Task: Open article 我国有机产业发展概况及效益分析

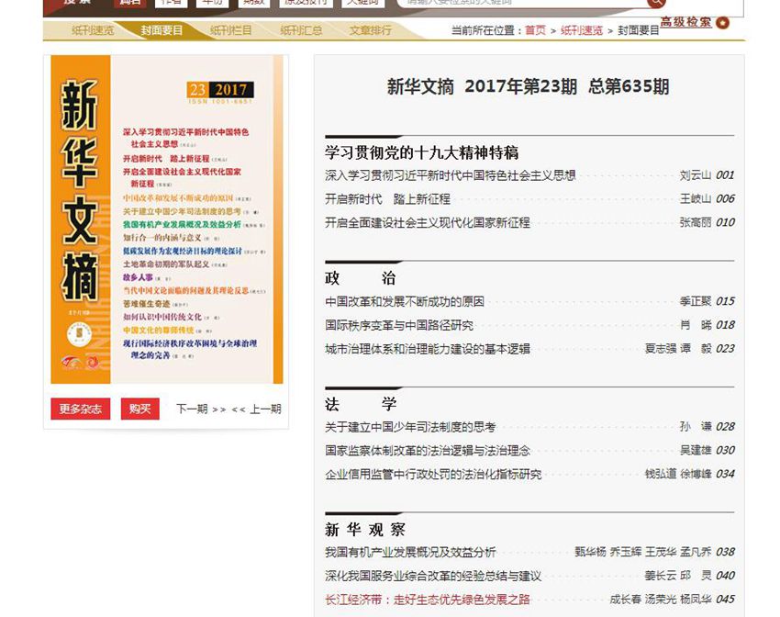Action: (x=410, y=553)
